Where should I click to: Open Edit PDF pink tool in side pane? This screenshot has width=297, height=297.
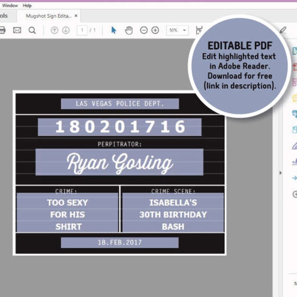pyautogui.click(x=295, y=82)
